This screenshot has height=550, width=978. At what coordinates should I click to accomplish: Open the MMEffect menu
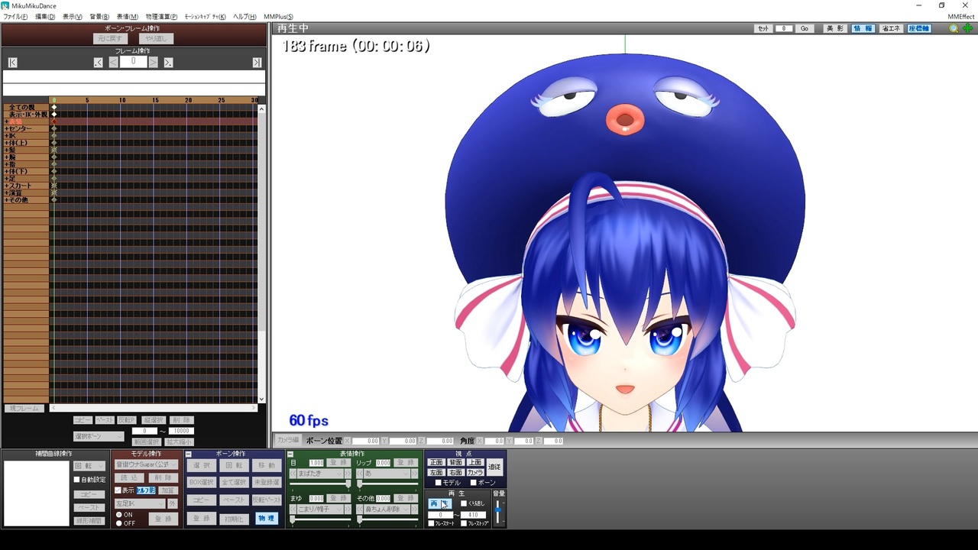(960, 17)
